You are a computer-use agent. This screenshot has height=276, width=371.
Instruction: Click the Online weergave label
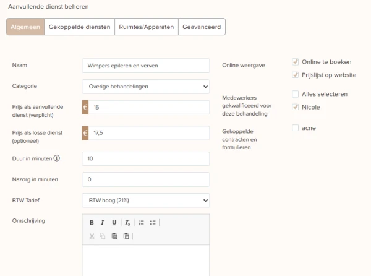point(244,66)
